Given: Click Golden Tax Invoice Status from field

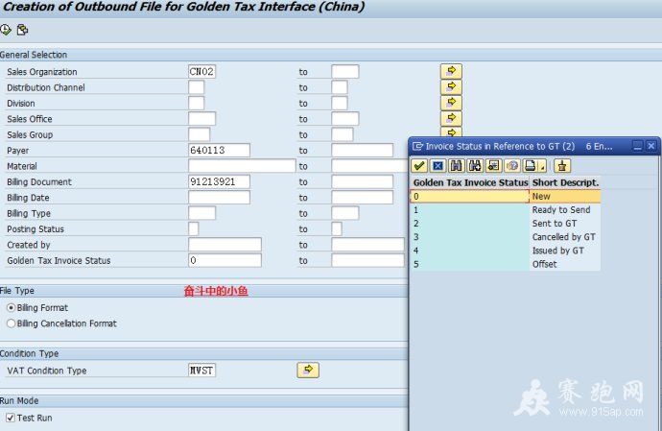Looking at the screenshot, I should click(x=225, y=260).
